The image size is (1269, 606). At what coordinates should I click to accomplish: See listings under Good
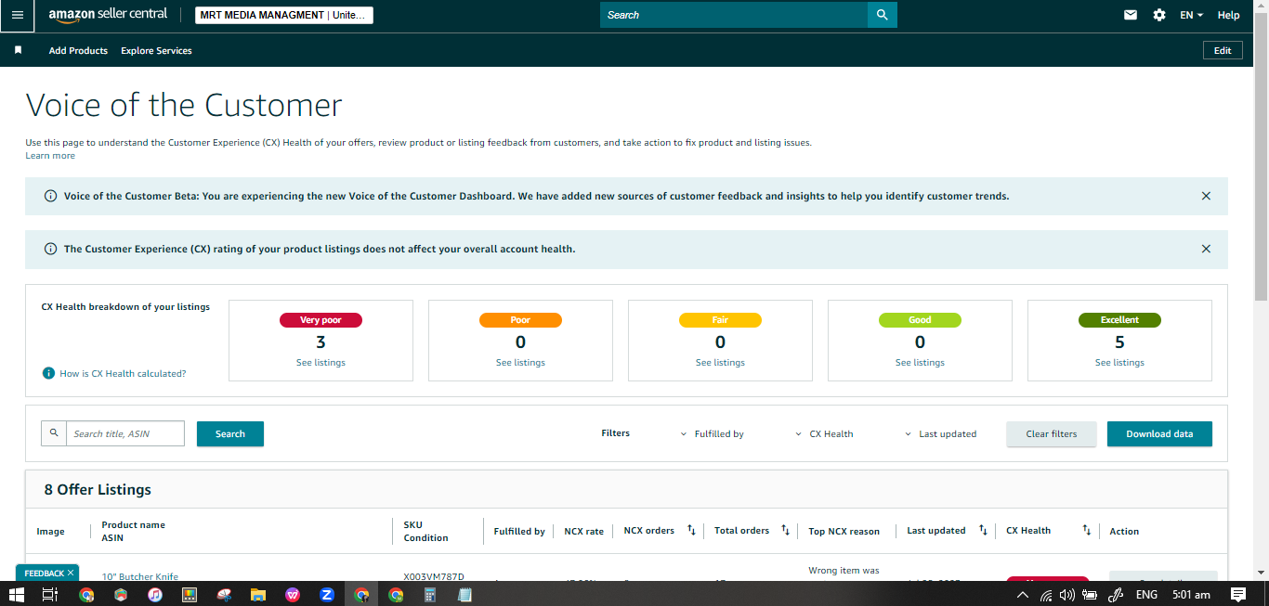[x=920, y=362]
